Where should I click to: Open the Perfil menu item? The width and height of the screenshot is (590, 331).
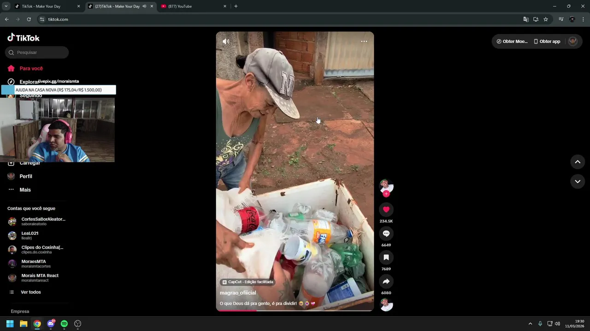click(26, 177)
